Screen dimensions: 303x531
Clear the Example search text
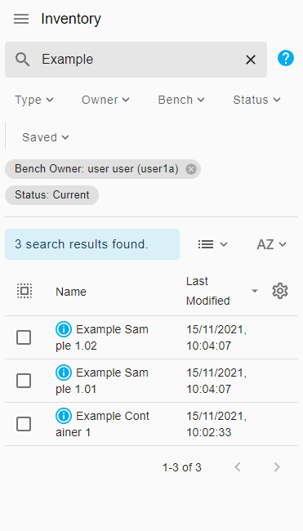(x=251, y=60)
